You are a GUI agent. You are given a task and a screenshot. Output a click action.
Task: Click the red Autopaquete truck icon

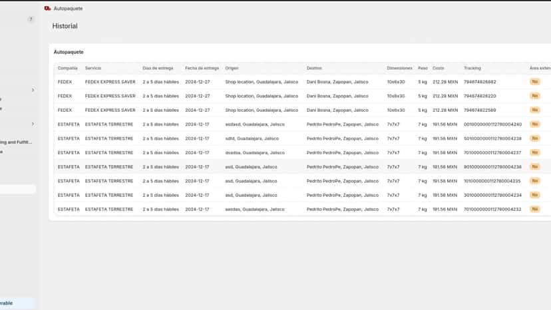48,9
